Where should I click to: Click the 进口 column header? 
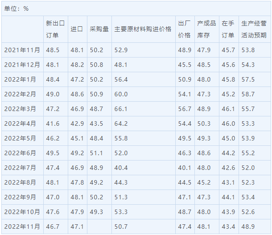point(77,29)
